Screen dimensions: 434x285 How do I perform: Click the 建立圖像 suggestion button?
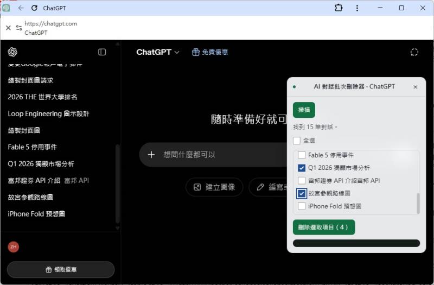pos(214,187)
